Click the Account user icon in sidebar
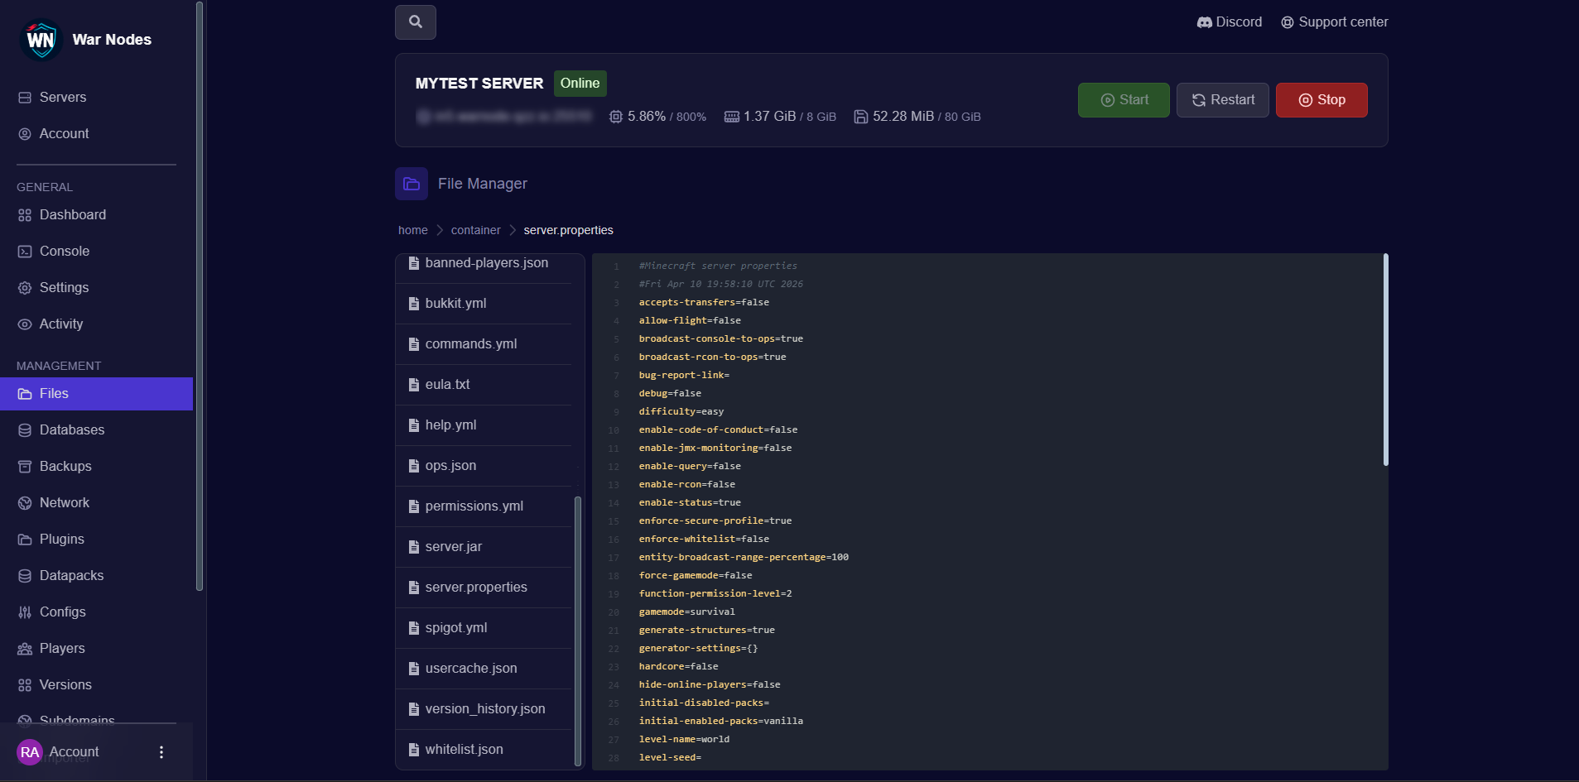1579x782 pixels. click(x=25, y=134)
